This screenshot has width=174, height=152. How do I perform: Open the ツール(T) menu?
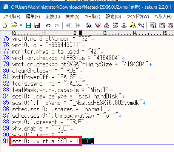pyautogui.click(x=92, y=17)
